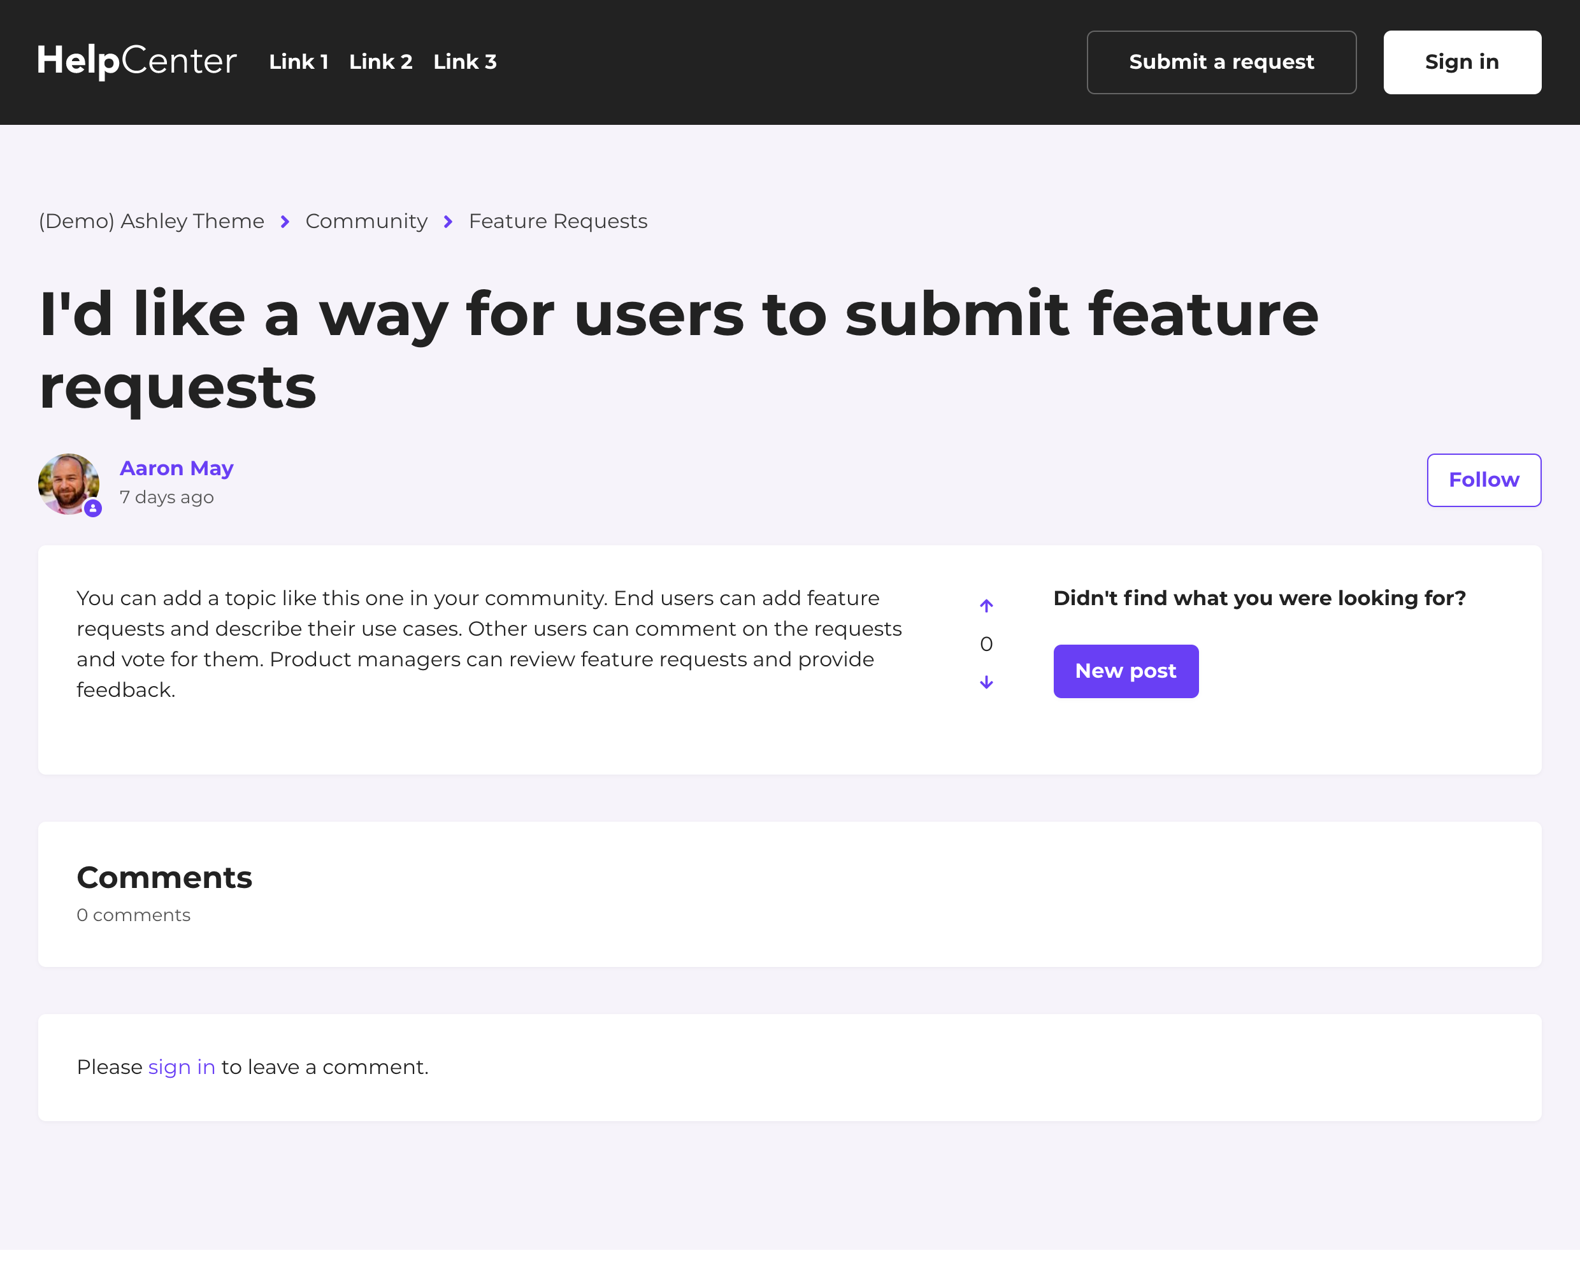Click the vote count number
This screenshot has height=1274, width=1580.
(x=986, y=645)
